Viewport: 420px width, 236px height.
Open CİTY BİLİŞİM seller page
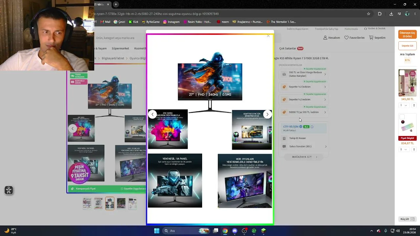click(291, 127)
